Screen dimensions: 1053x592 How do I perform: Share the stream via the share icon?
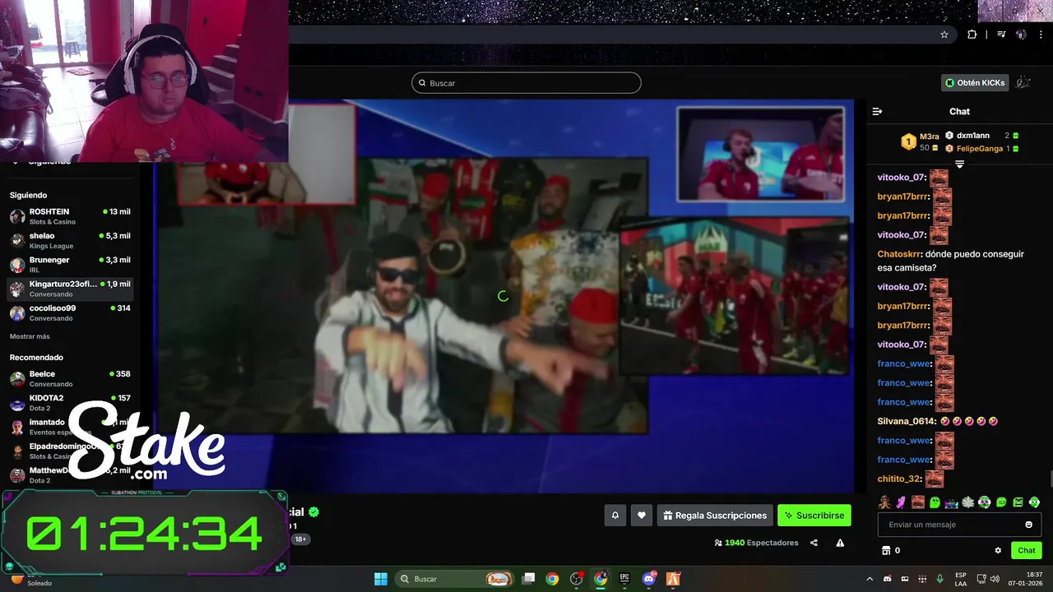click(x=814, y=543)
